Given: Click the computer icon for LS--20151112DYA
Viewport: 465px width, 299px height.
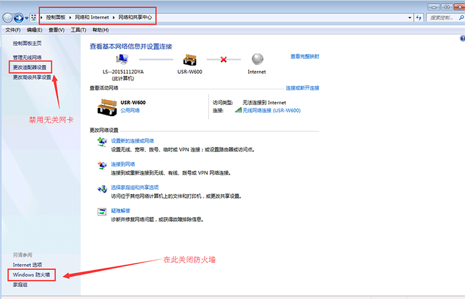Looking at the screenshot, I should point(123,60).
